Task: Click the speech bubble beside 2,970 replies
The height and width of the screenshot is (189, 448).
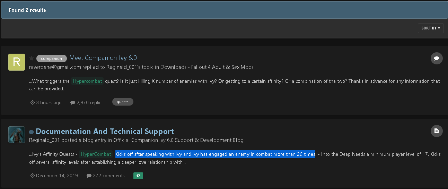Action: click(x=72, y=102)
